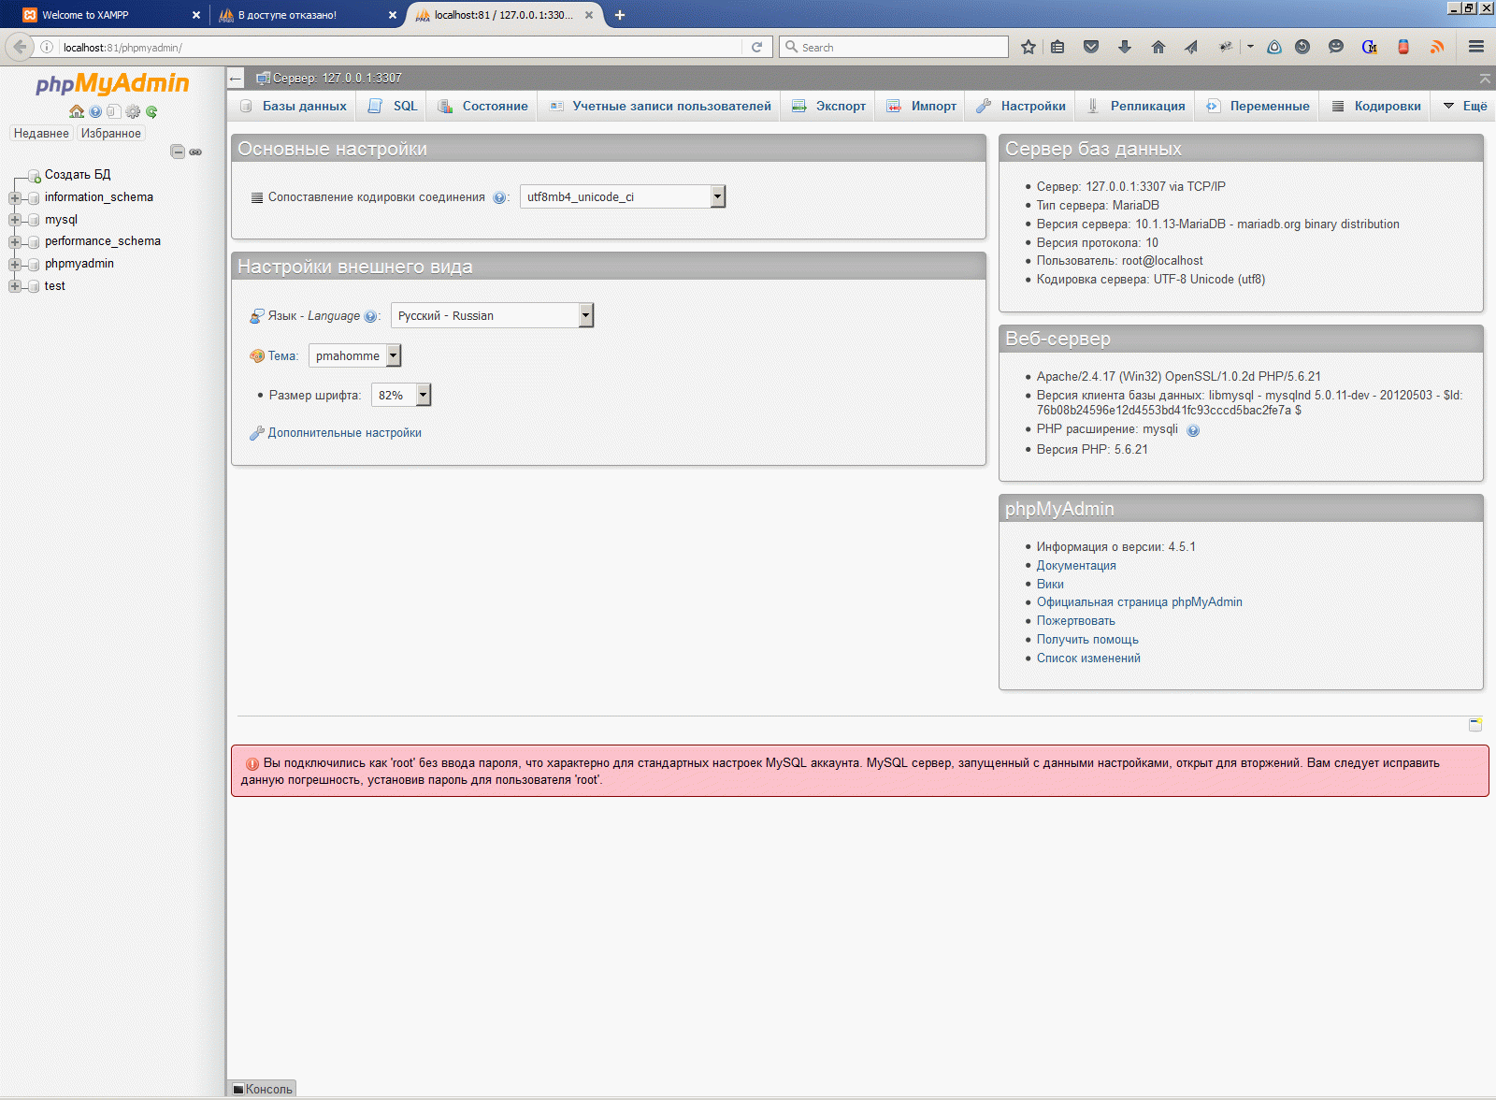Click the browser address bar
The image size is (1496, 1100).
click(402, 47)
